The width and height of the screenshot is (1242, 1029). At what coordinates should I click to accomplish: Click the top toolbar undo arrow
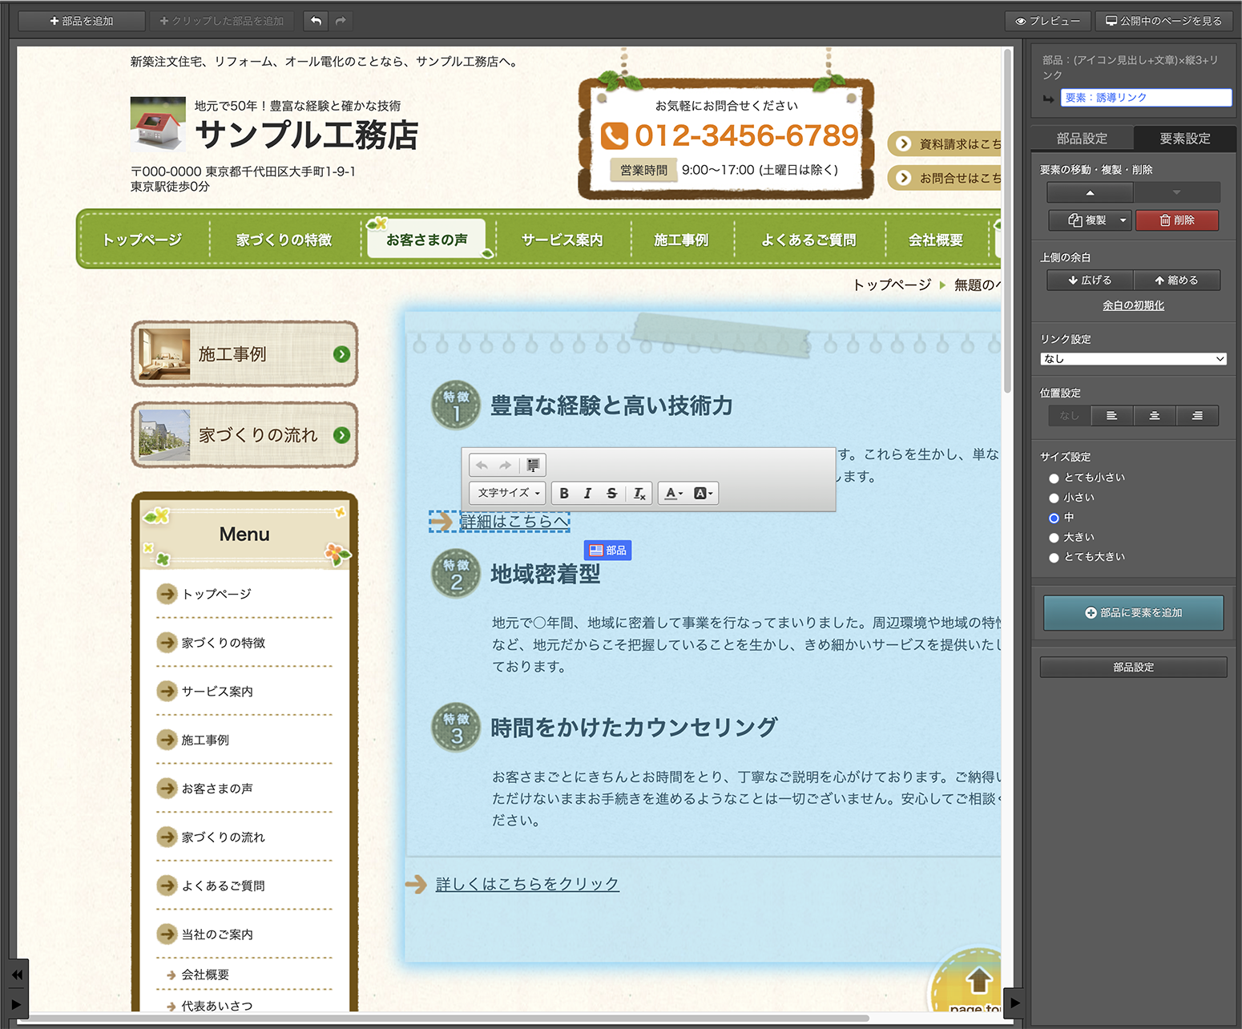pyautogui.click(x=316, y=21)
